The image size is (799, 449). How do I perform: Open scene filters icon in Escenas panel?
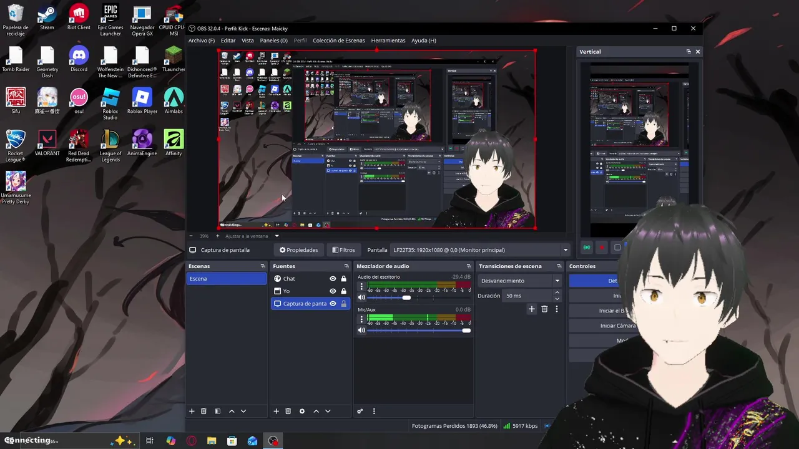click(x=217, y=411)
